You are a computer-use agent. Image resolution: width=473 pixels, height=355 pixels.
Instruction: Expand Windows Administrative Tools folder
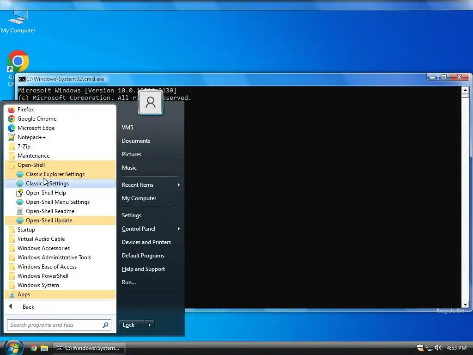click(60, 257)
